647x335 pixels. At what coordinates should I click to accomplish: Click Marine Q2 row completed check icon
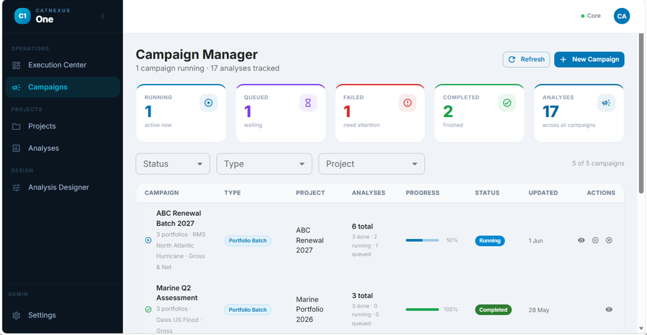pyautogui.click(x=148, y=309)
